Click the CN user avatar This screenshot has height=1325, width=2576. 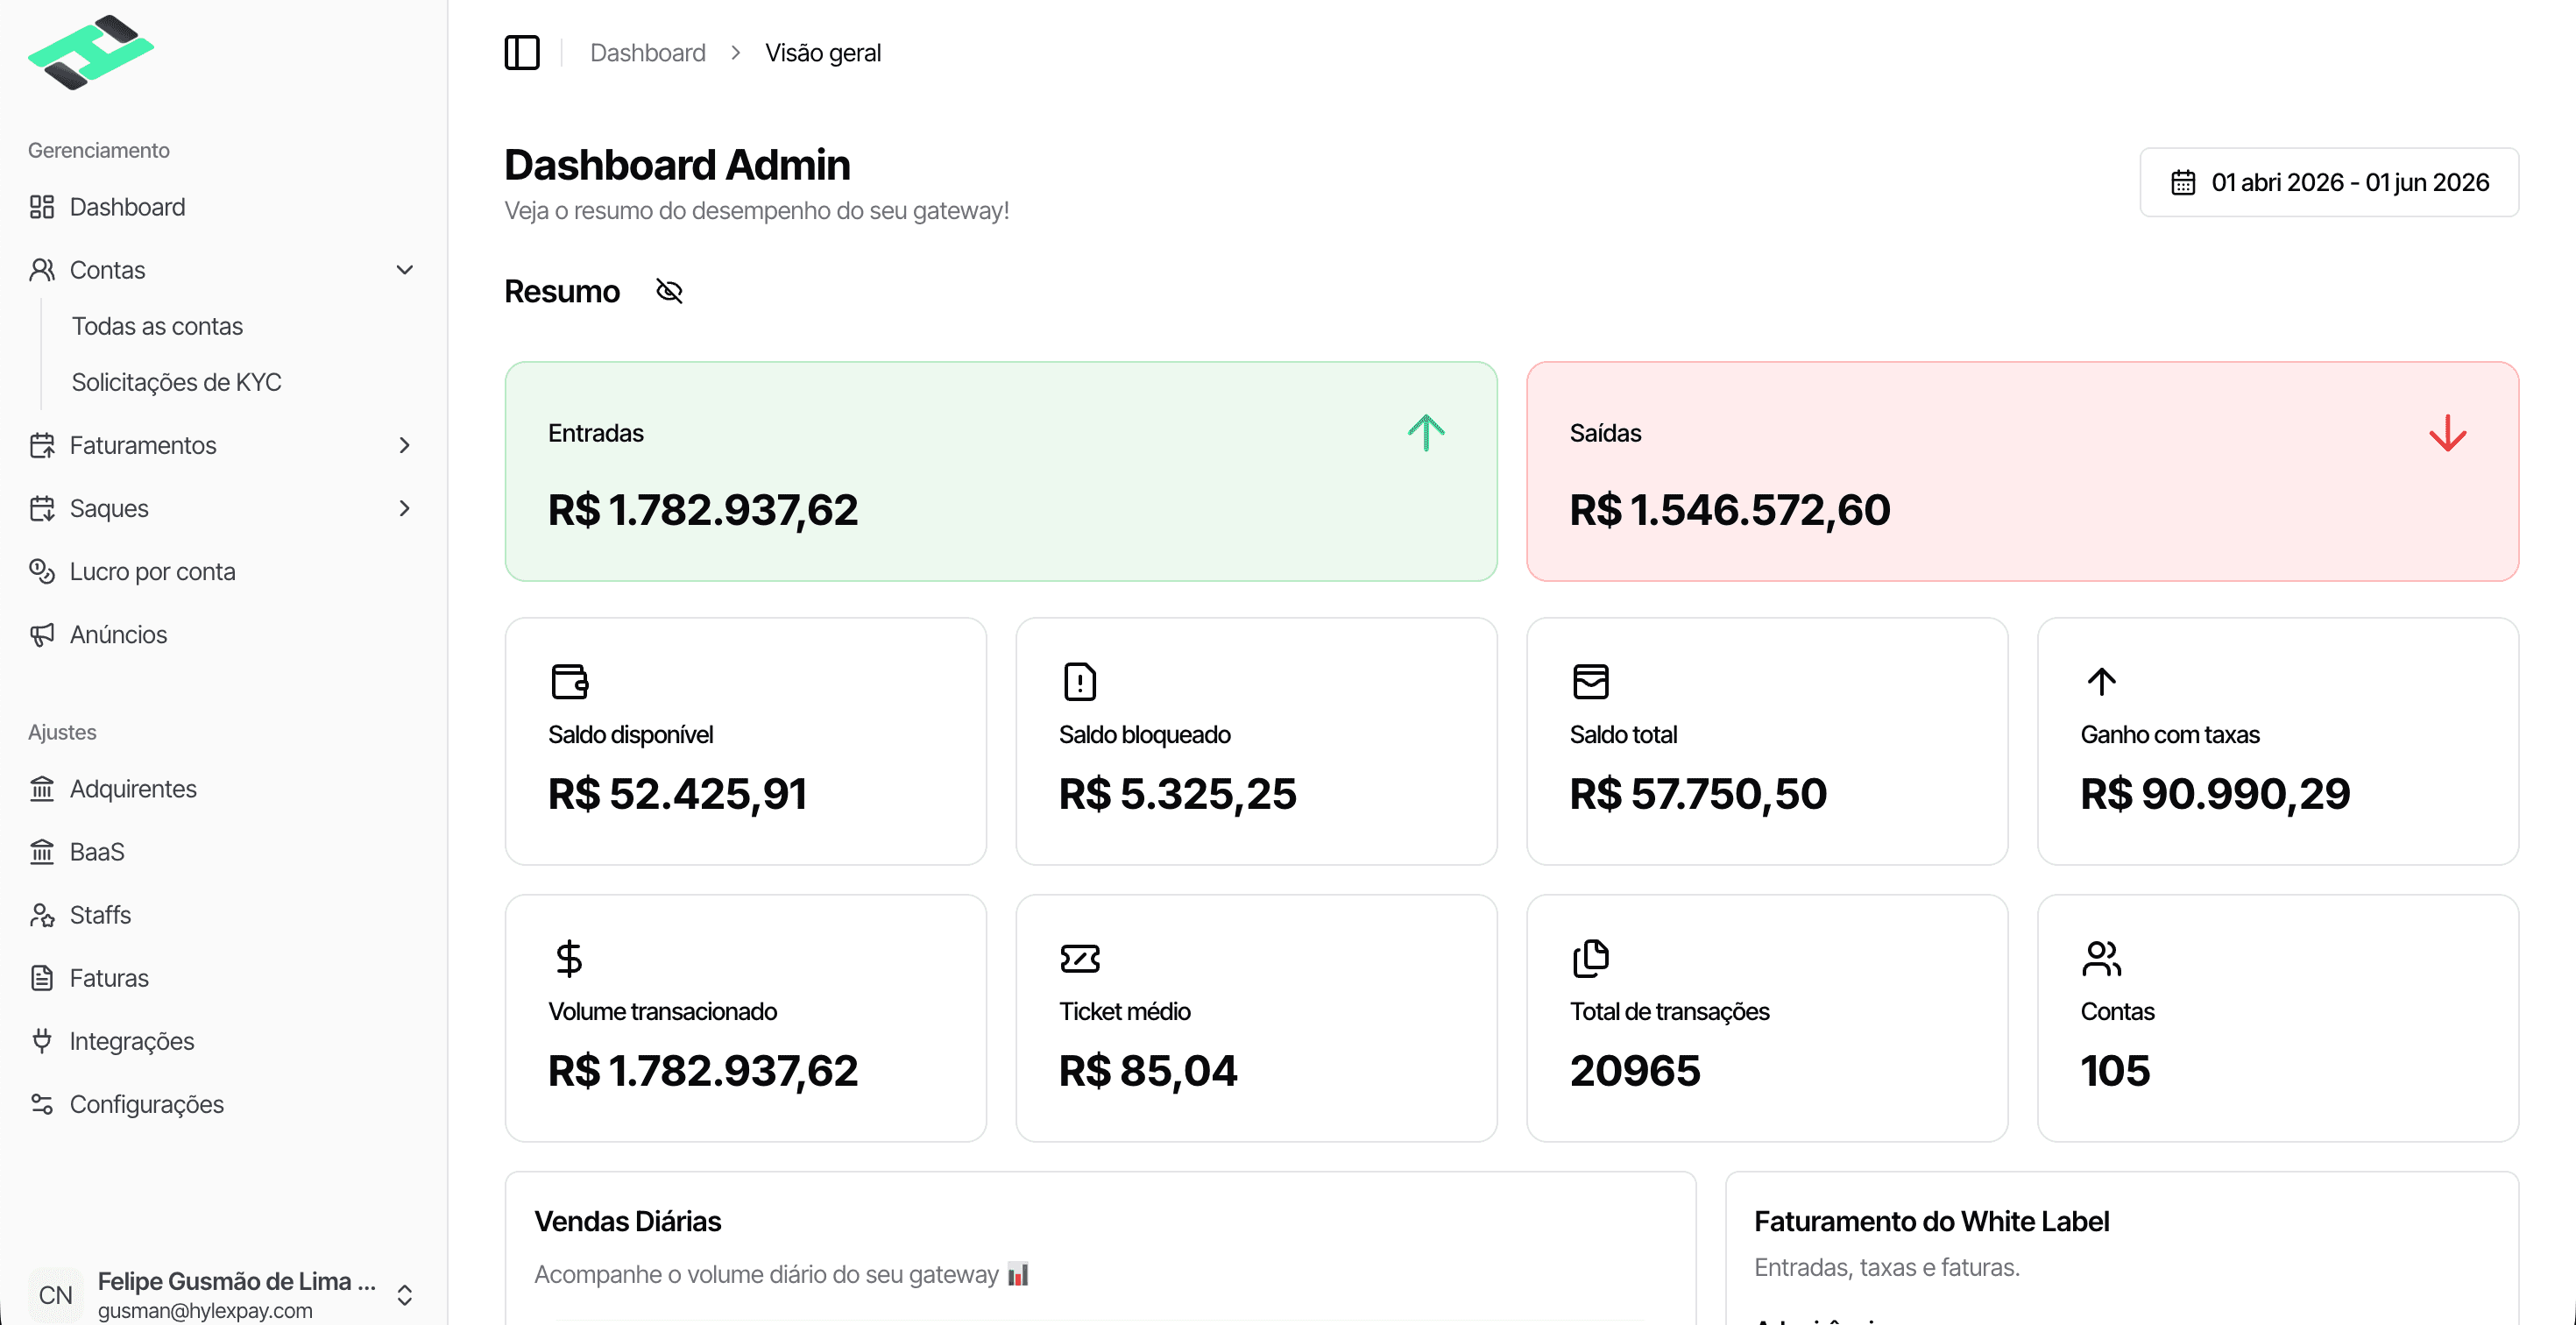click(55, 1295)
